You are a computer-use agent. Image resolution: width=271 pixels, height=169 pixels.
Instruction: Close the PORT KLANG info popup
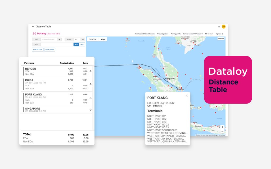[x=187, y=96]
